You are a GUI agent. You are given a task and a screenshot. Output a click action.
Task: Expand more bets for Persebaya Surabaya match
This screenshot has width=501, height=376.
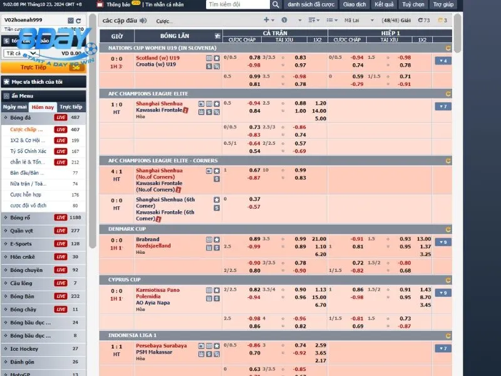(443, 348)
